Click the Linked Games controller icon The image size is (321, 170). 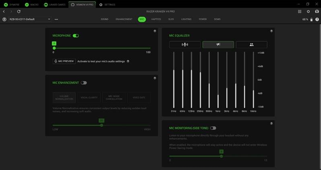point(46,5)
